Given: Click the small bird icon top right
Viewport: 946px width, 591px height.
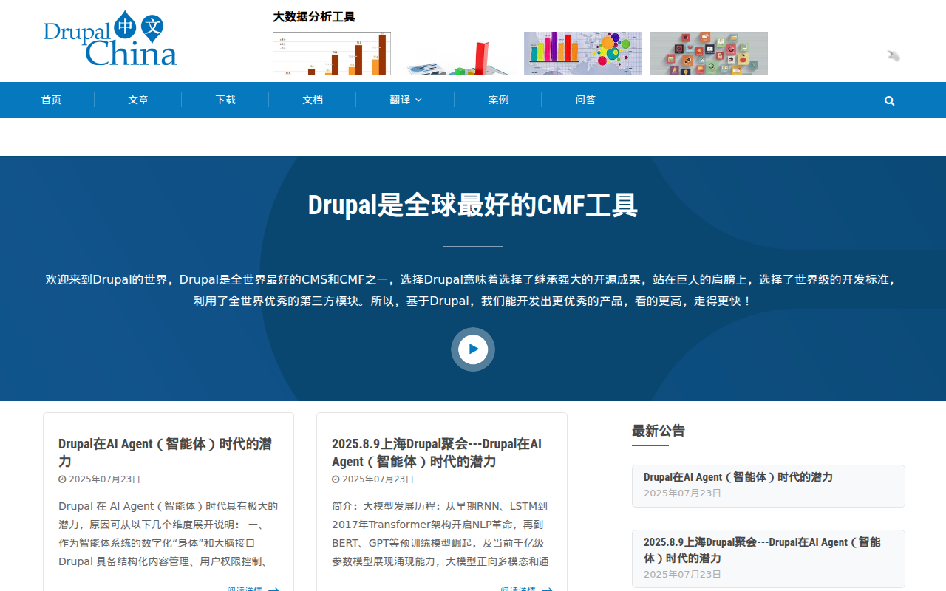Looking at the screenshot, I should [x=894, y=55].
